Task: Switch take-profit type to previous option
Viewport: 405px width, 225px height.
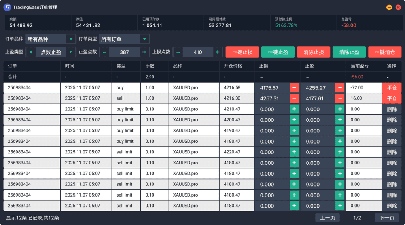Action: pyautogui.click(x=31, y=52)
